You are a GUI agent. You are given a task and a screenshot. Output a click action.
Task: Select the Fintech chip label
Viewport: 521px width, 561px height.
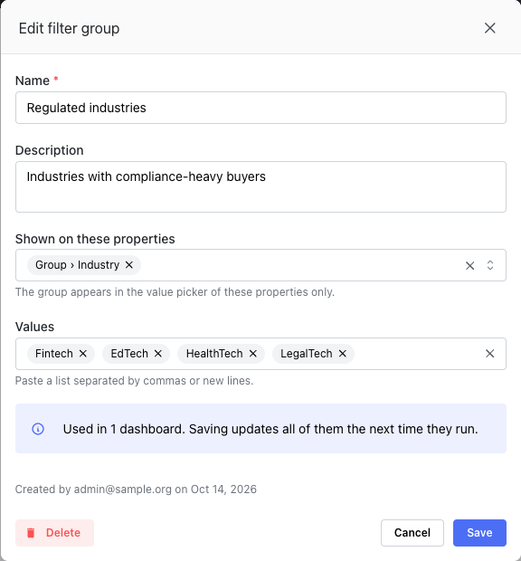point(54,354)
